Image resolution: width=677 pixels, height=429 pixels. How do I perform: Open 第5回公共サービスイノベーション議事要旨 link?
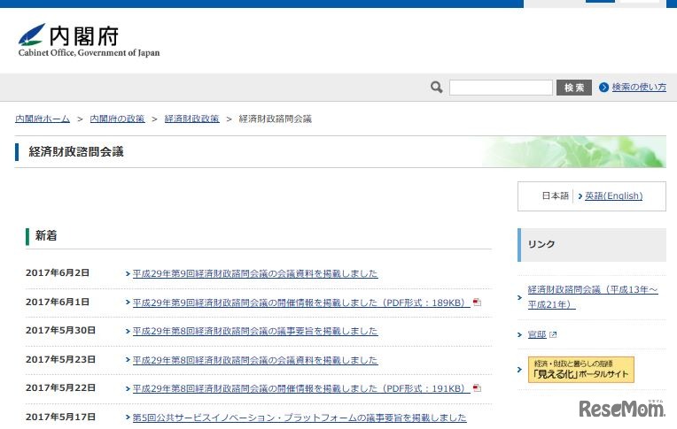pos(300,418)
